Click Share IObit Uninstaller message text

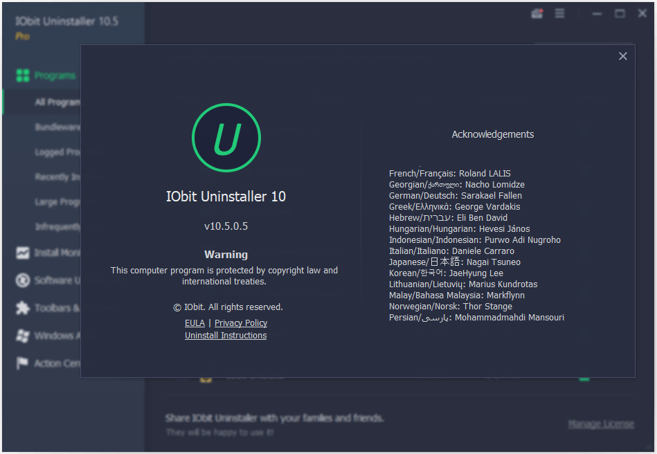click(274, 418)
